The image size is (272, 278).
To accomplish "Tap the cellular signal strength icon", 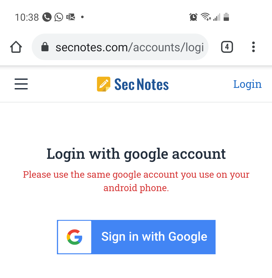I will coord(217,17).
